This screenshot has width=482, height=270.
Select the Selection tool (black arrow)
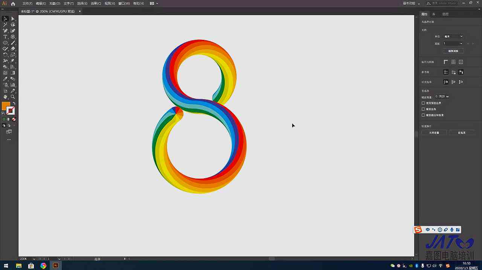click(5, 18)
